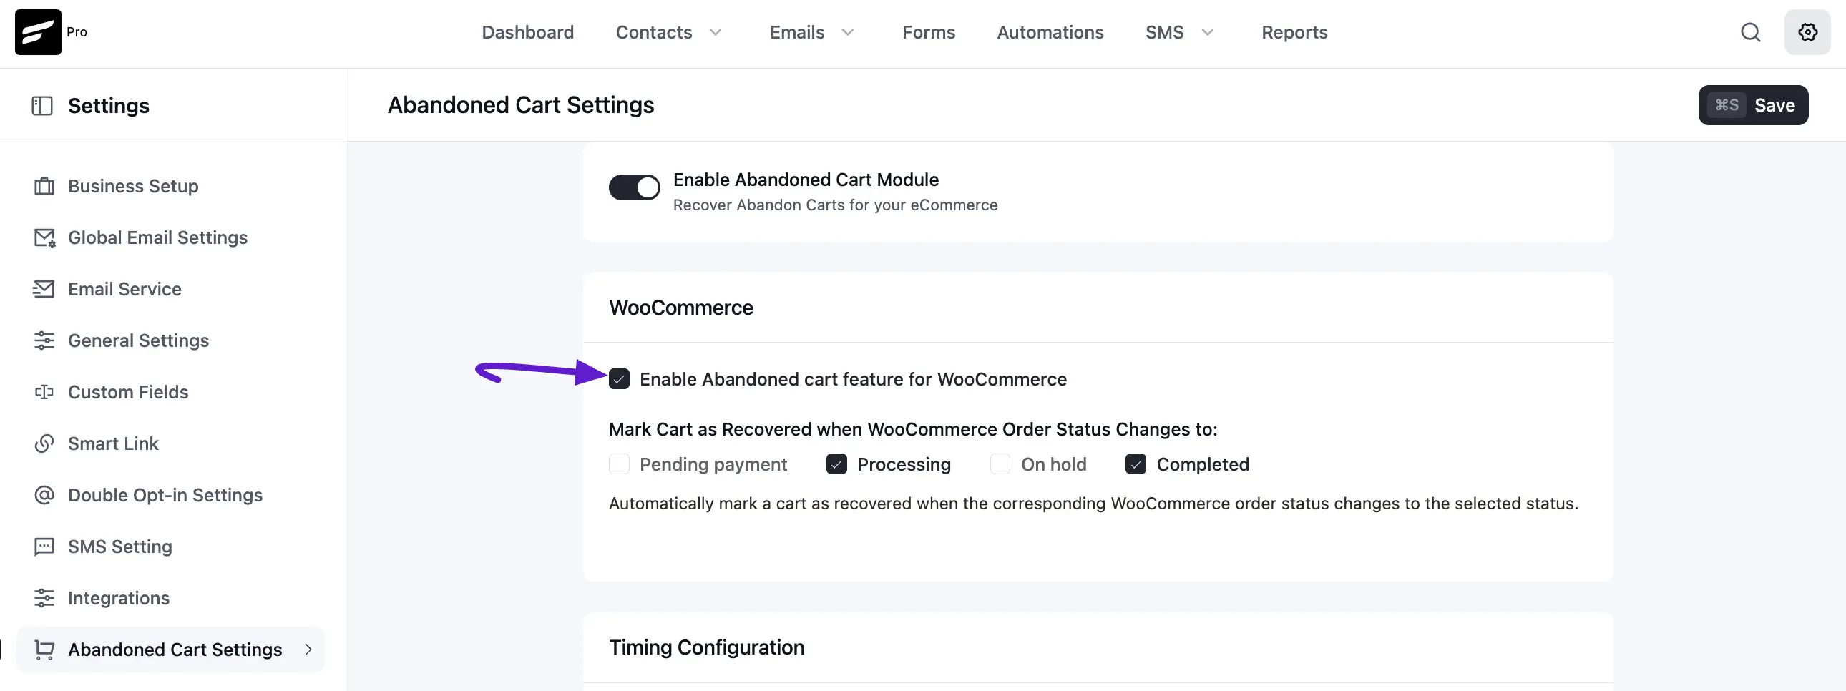This screenshot has height=691, width=1846.
Task: Open the Contacts menu
Action: tap(654, 33)
